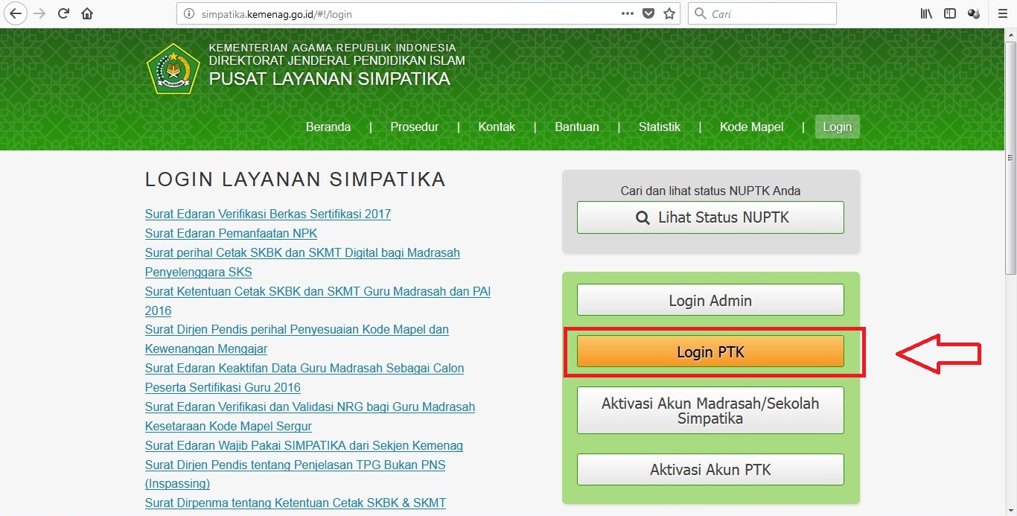Navigate forward one page

(39, 13)
